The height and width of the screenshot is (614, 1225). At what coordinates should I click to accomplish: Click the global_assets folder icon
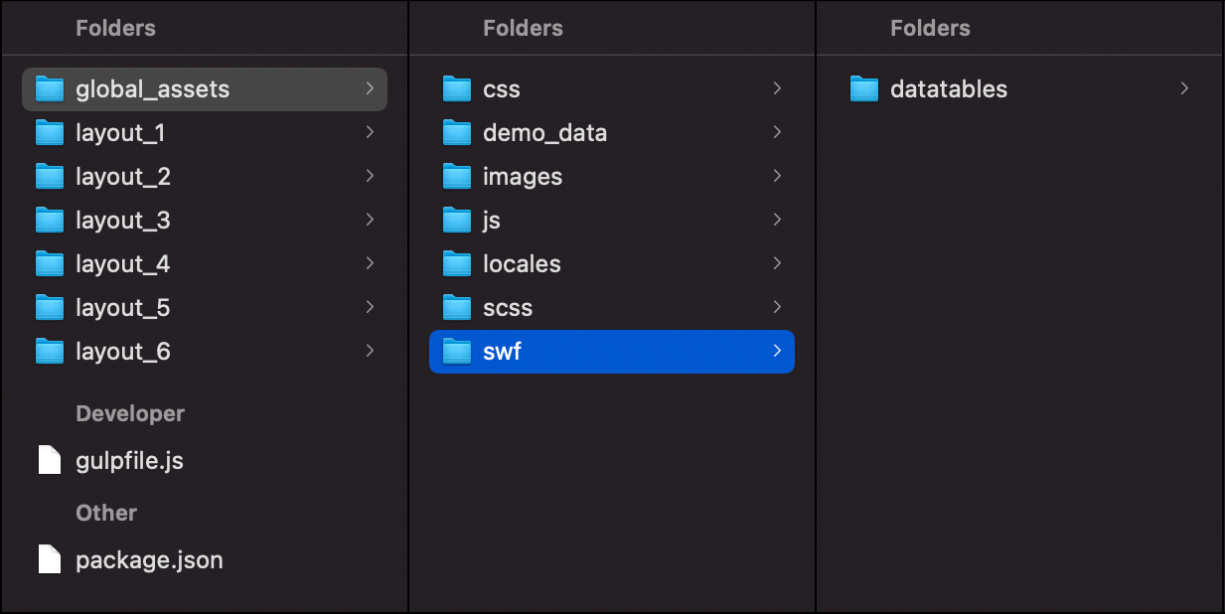[x=50, y=89]
